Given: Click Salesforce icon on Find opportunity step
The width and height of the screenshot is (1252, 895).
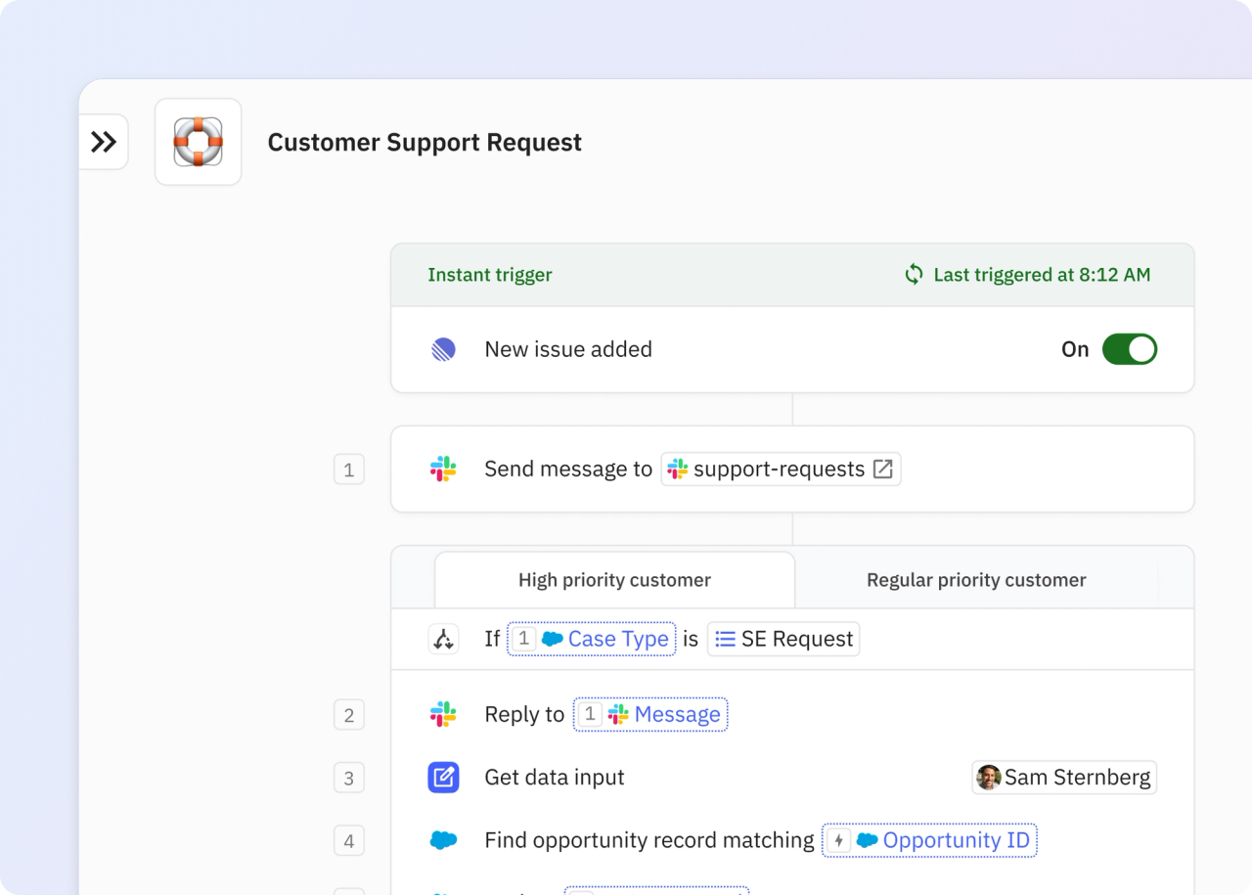Looking at the screenshot, I should pyautogui.click(x=443, y=840).
